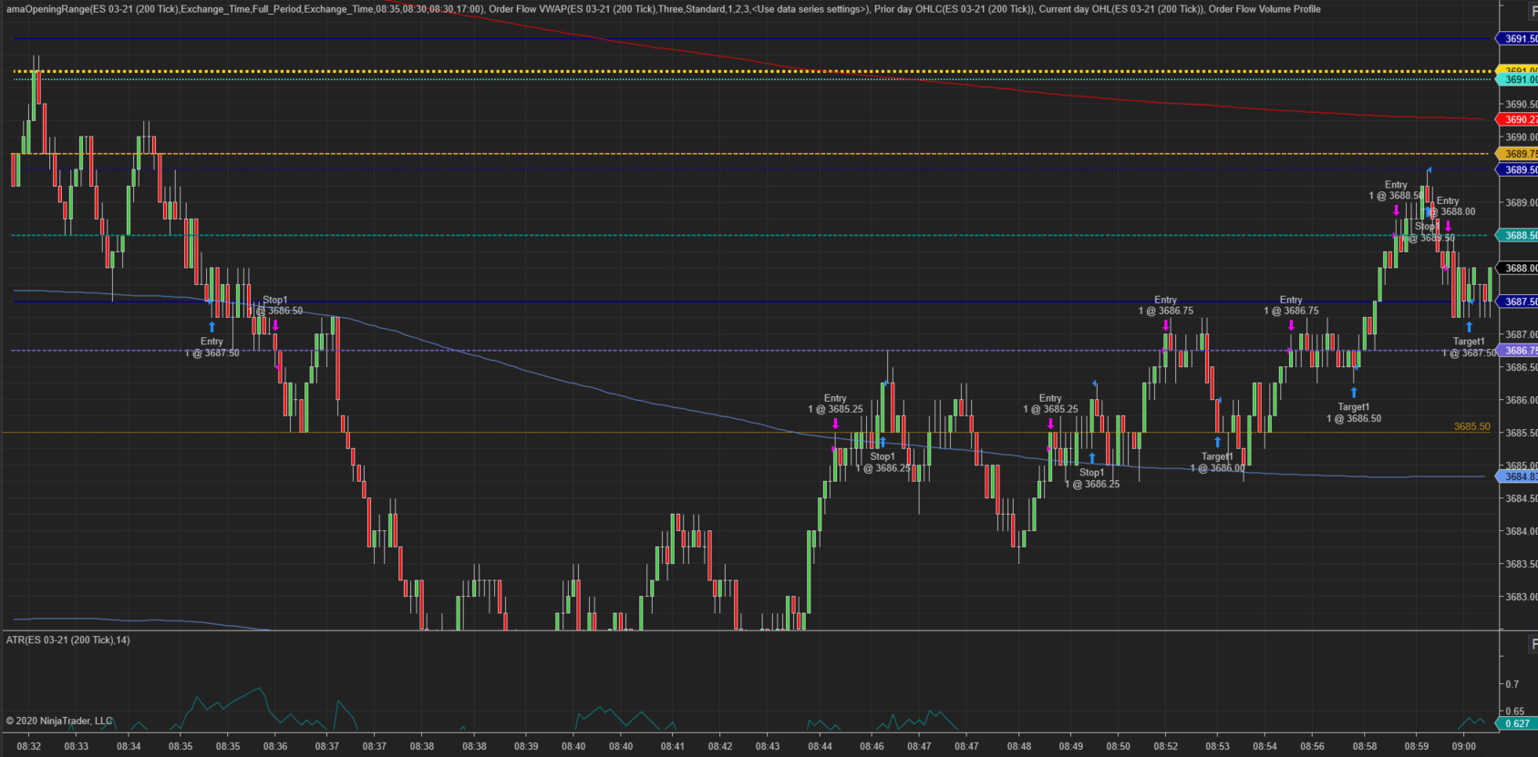The width and height of the screenshot is (1538, 757).
Task: Click the magenta arrow under Entry 3688.50
Action: (x=1396, y=210)
